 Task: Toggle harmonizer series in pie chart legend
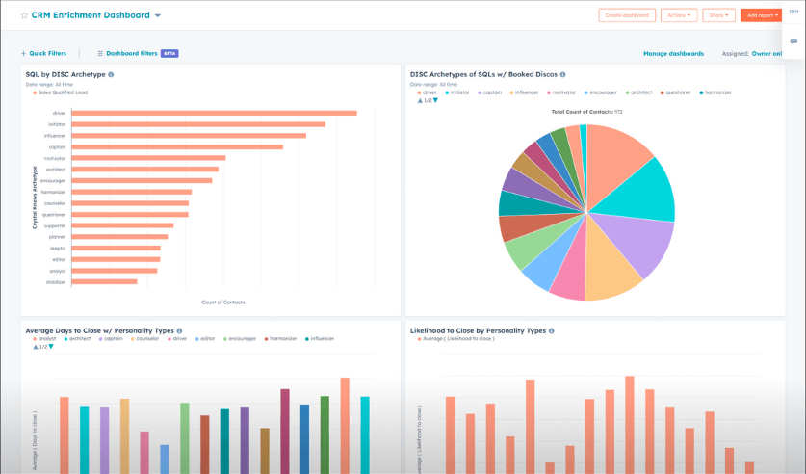click(x=715, y=92)
